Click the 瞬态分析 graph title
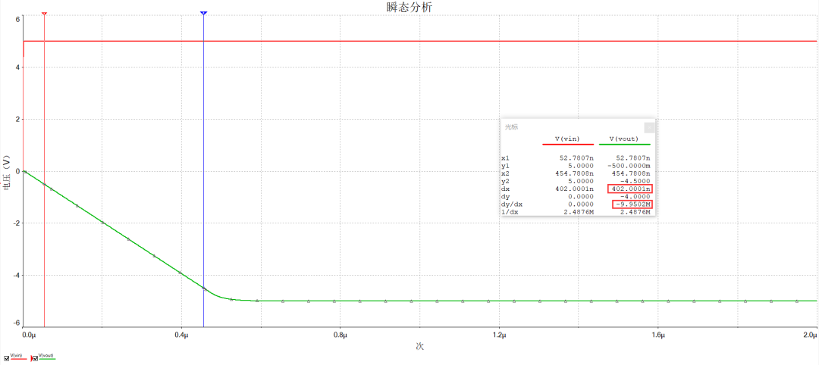The width and height of the screenshot is (819, 365). pos(409,7)
